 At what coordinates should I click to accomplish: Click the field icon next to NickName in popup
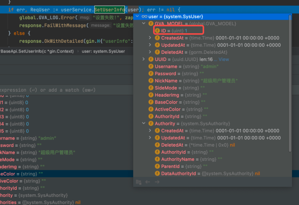[151, 81]
